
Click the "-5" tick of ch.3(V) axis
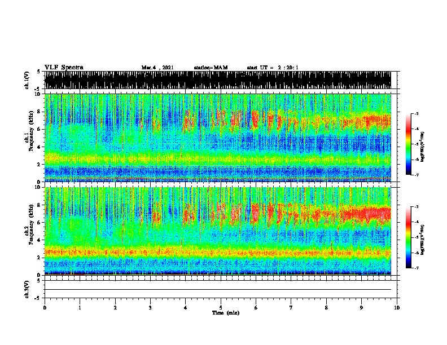37,298
